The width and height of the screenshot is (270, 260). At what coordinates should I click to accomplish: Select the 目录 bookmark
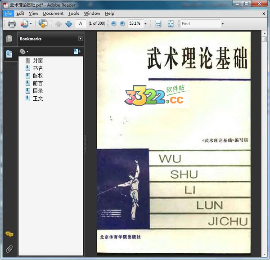click(x=38, y=91)
